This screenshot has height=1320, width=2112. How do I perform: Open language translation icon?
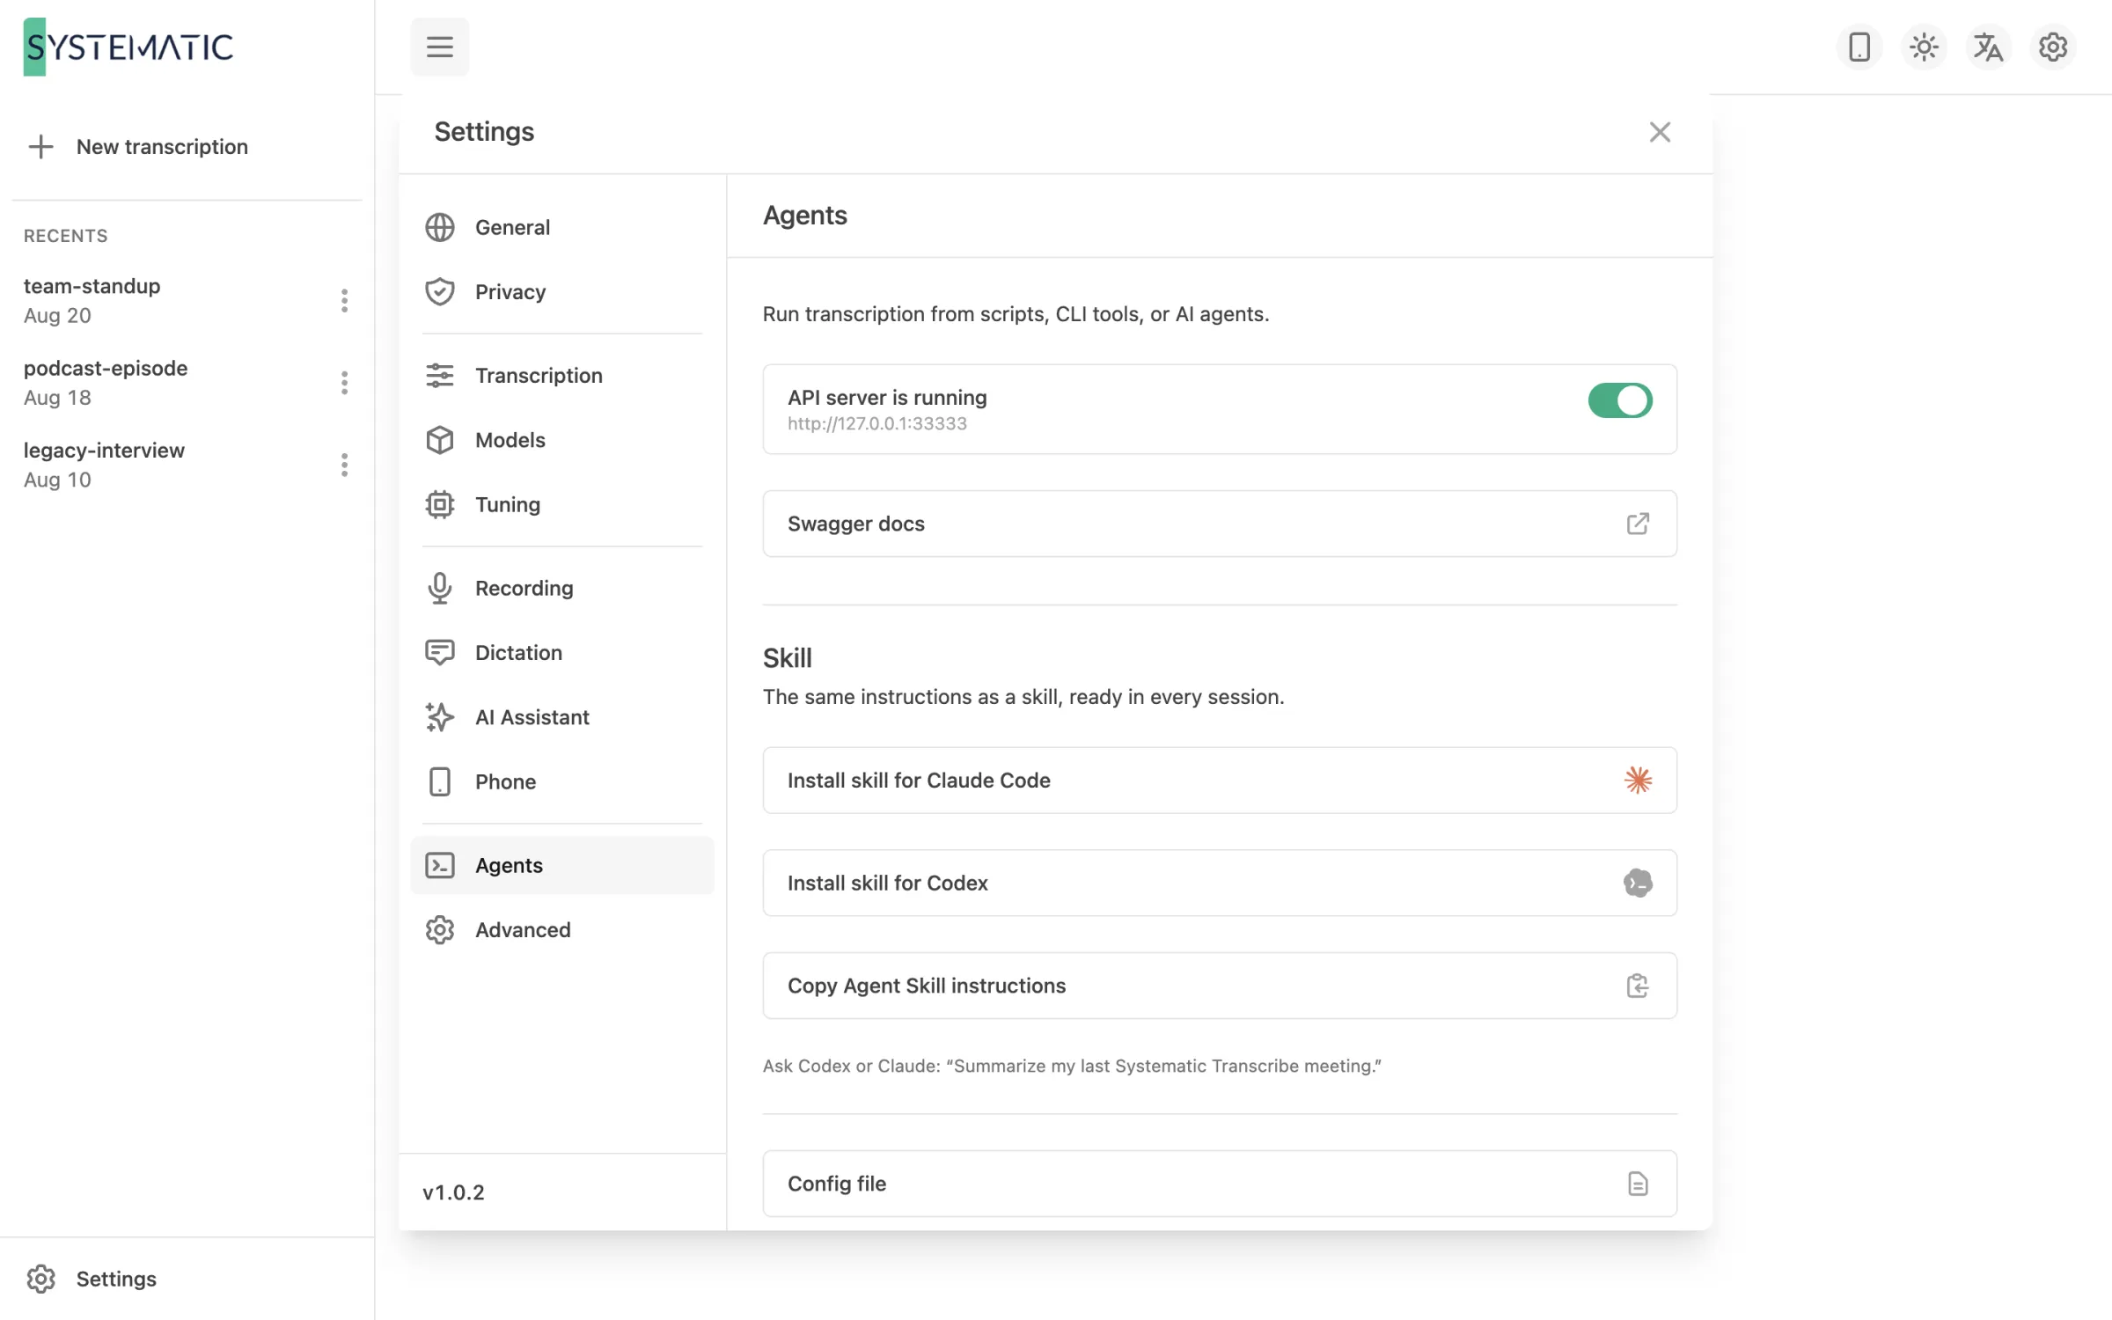point(1988,47)
